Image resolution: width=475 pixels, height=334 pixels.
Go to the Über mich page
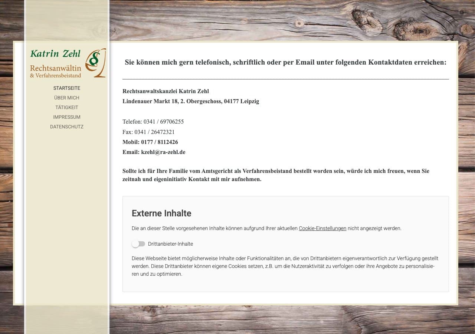pos(67,98)
